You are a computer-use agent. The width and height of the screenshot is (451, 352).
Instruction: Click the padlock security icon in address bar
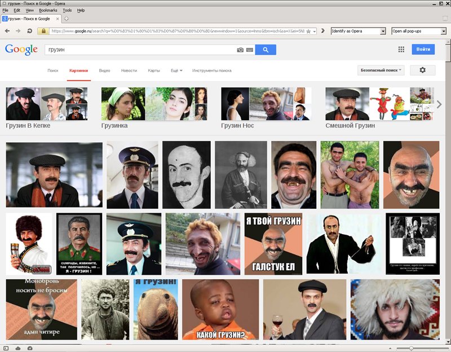[43, 31]
